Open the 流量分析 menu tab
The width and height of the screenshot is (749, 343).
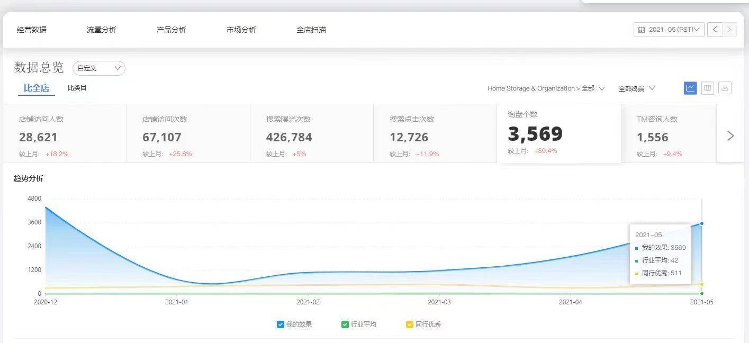pyautogui.click(x=102, y=30)
